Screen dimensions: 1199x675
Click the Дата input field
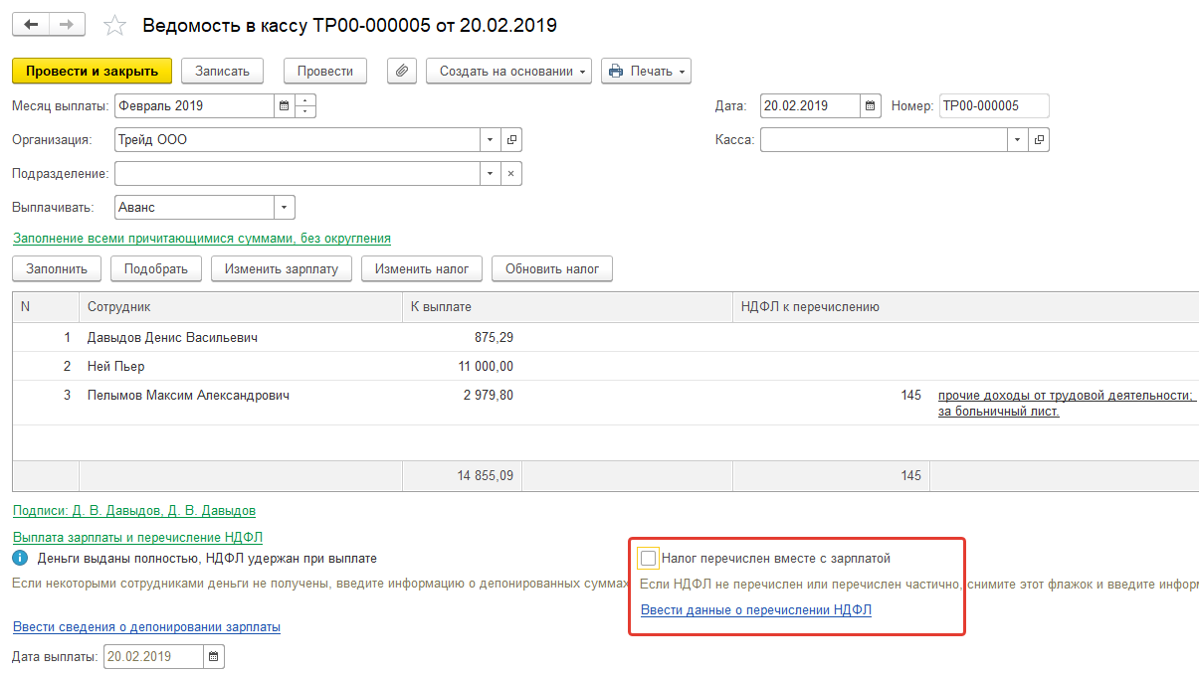point(810,105)
